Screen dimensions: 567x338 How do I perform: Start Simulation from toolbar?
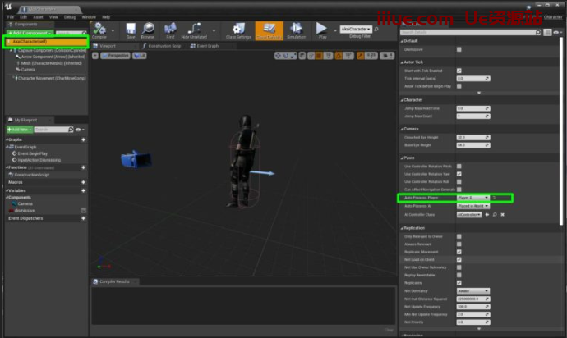click(x=295, y=31)
